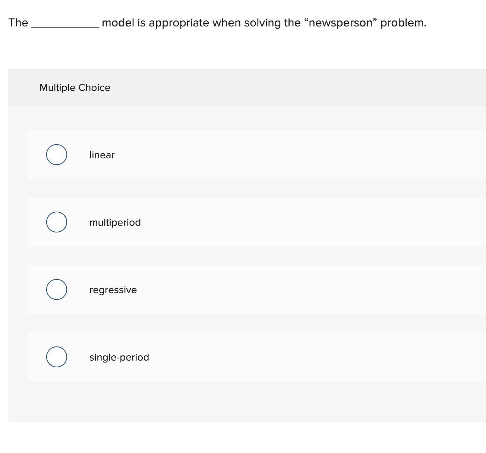Click the "linear" answer label
This screenshot has height=453, width=486.
coord(102,155)
